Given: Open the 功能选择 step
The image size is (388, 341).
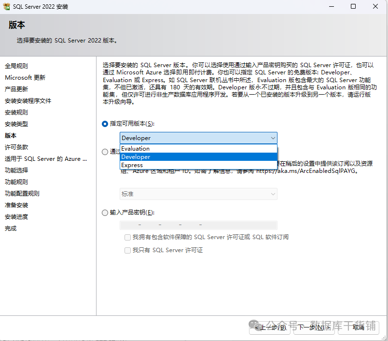Looking at the screenshot, I should (x=16, y=170).
